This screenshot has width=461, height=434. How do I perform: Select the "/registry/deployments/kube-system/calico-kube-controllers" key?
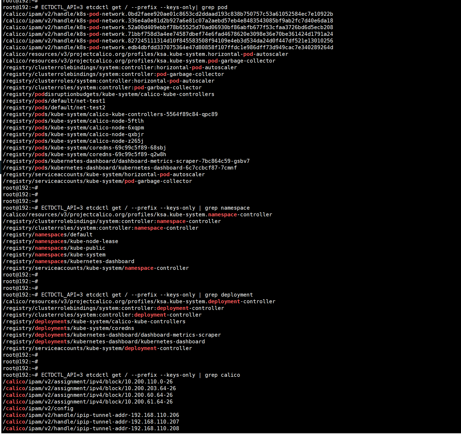point(94,321)
